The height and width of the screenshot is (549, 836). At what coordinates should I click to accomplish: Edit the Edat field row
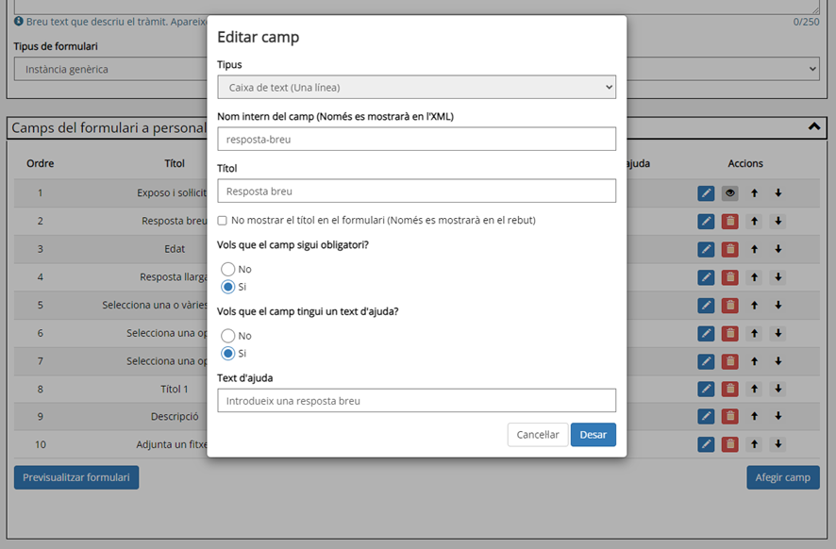tap(706, 249)
